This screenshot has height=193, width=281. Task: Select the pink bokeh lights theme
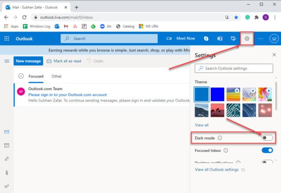point(265,110)
